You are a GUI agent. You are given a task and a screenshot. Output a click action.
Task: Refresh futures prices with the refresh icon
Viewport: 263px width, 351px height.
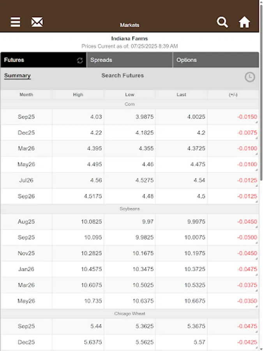[79, 60]
